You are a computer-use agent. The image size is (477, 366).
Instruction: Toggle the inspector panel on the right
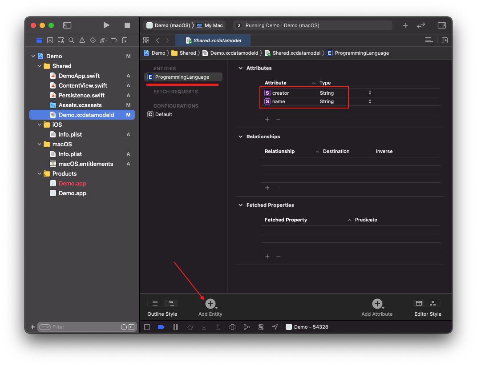pos(441,25)
